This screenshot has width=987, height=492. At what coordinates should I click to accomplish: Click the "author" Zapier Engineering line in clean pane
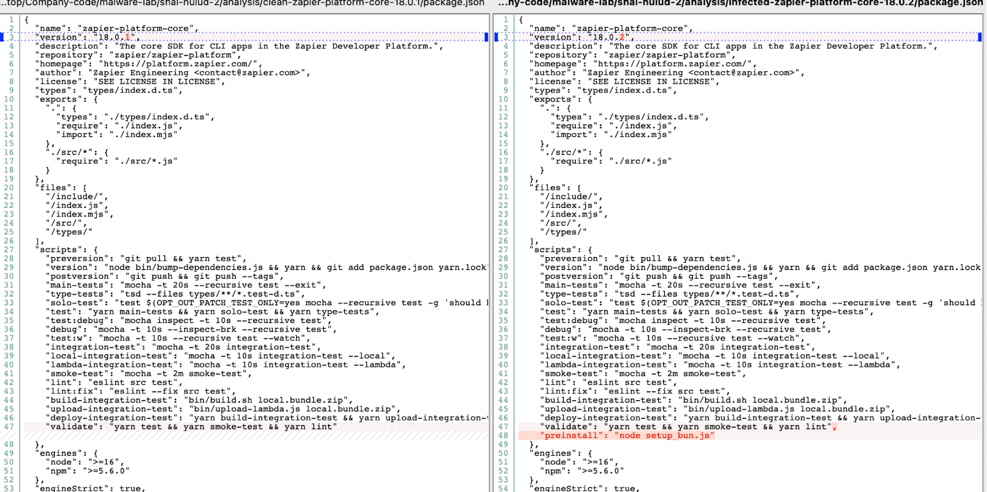pos(172,73)
